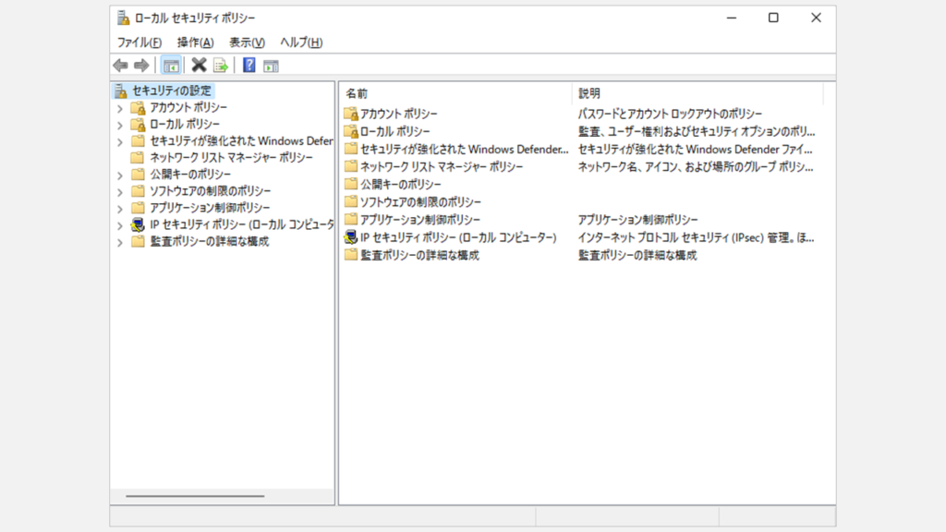Click the Show/Hide Console Tree toolbar icon
Screen dimensions: 946x532
171,66
